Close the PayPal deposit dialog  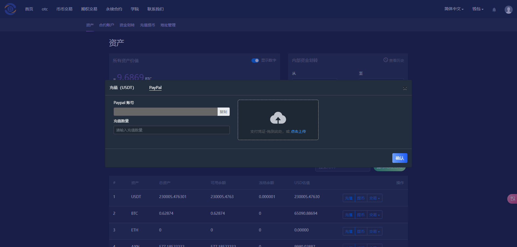point(405,88)
